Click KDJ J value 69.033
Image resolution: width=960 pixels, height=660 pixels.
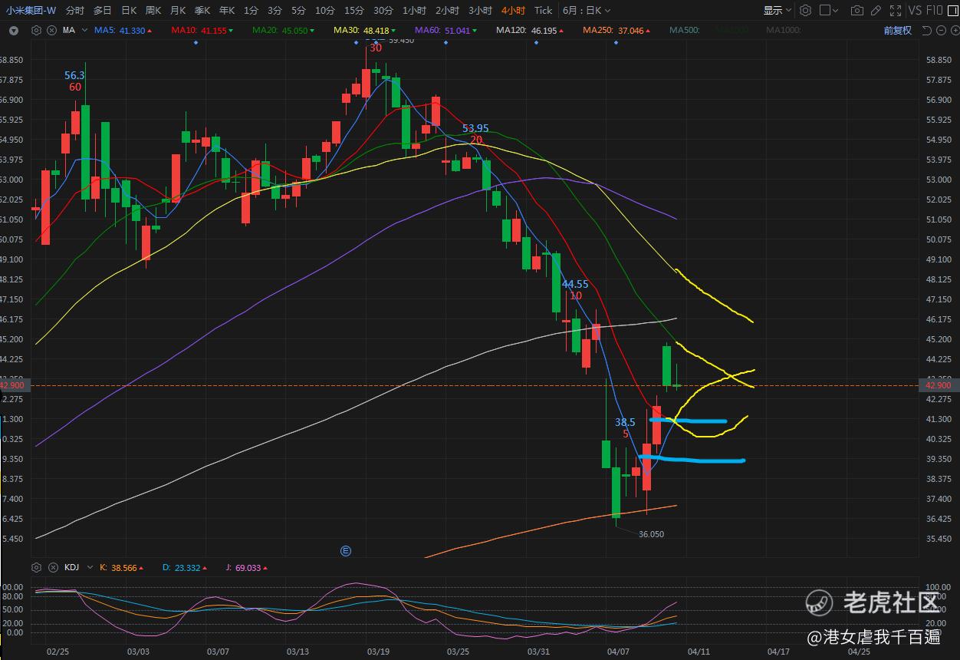pyautogui.click(x=246, y=568)
